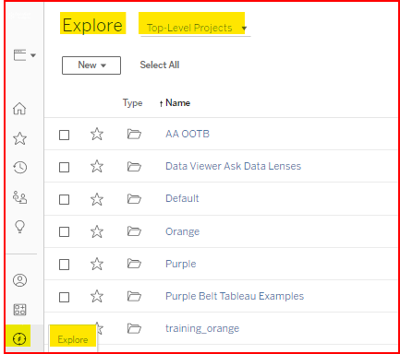Click the Explore compass icon

[x=19, y=338]
